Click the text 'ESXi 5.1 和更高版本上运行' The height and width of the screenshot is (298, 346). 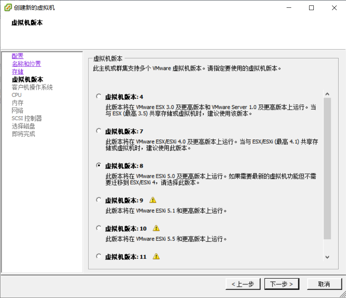(191, 211)
